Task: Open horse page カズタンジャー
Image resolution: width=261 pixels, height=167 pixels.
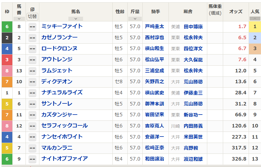Action: pyautogui.click(x=59, y=115)
